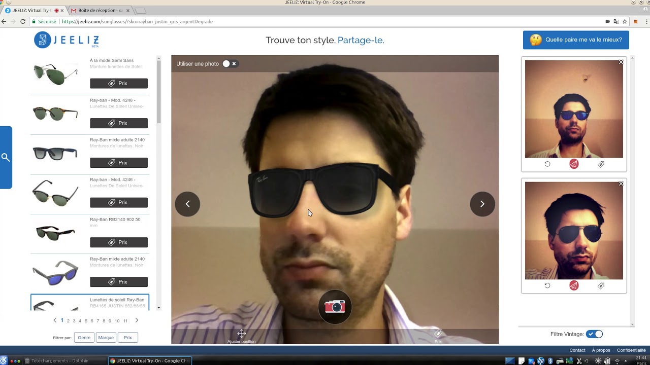View price tag of the second snapshot
Image resolution: width=650 pixels, height=365 pixels.
point(601,286)
